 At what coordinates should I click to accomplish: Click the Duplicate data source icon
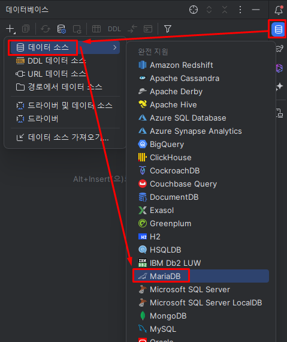coord(26,29)
